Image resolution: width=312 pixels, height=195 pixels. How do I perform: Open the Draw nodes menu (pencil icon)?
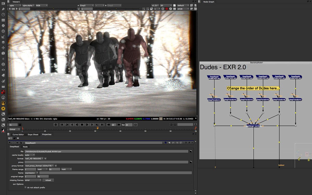(x=3, y=9)
